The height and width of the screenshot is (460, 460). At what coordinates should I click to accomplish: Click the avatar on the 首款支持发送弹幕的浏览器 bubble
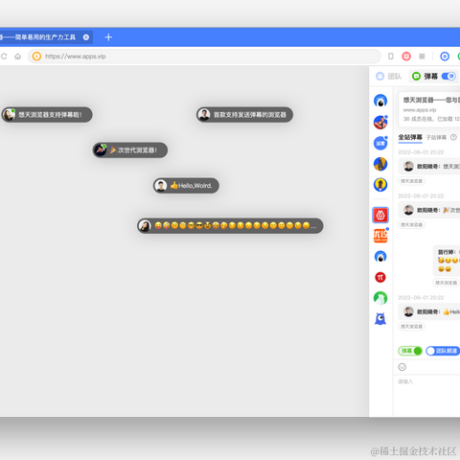pyautogui.click(x=204, y=115)
